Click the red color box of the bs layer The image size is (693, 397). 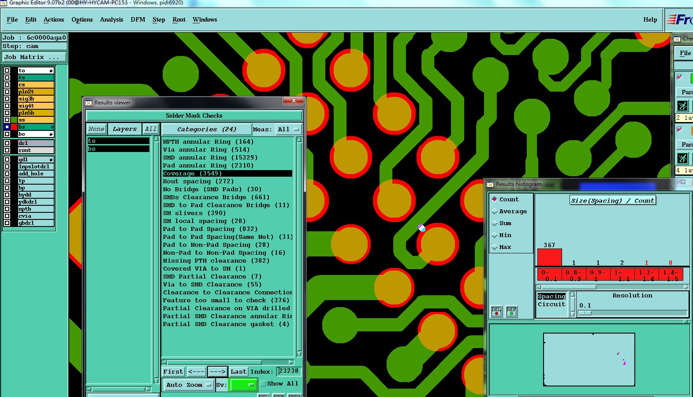pos(14,127)
